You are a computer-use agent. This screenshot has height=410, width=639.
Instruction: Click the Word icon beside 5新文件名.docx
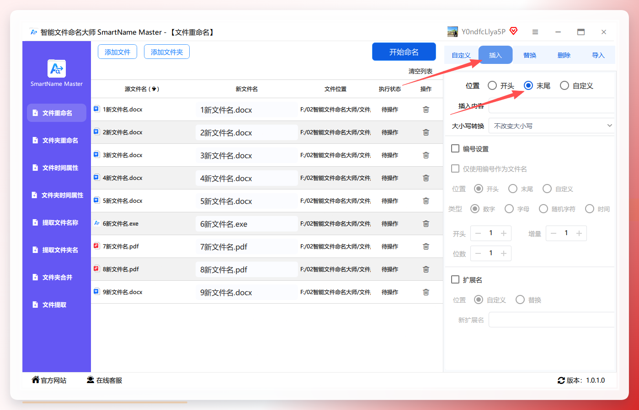96,200
